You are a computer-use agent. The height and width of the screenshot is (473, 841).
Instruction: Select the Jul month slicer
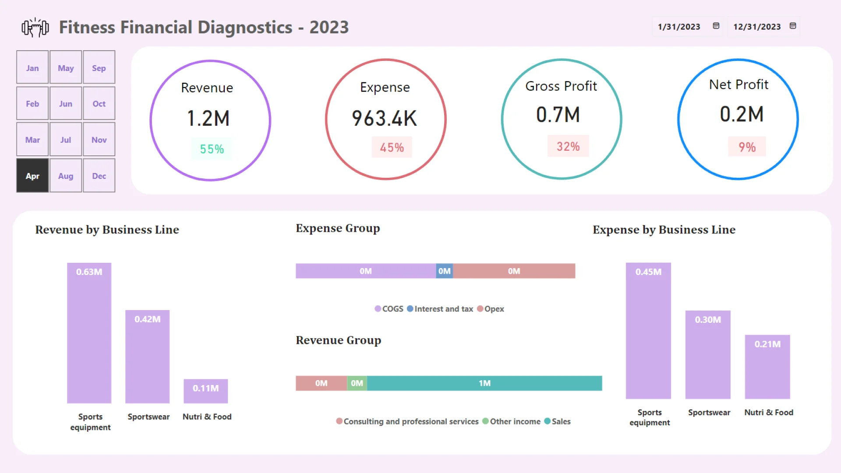(66, 139)
